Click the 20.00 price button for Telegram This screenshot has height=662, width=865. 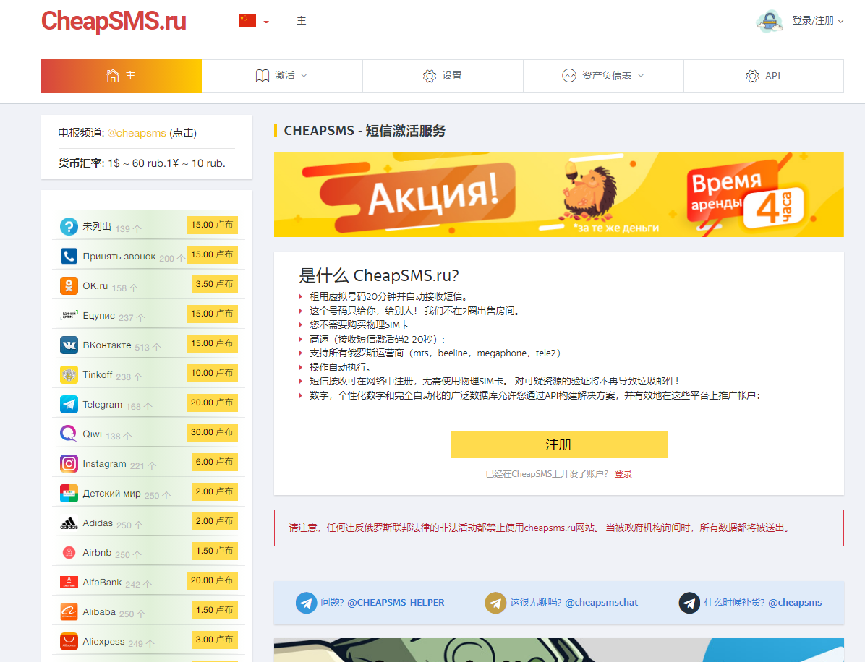pos(212,403)
